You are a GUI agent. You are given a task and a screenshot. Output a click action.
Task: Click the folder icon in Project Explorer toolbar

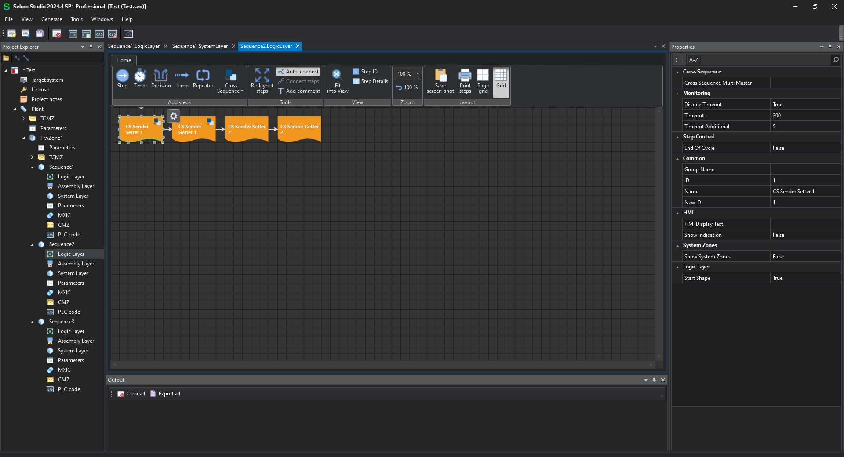pos(6,58)
